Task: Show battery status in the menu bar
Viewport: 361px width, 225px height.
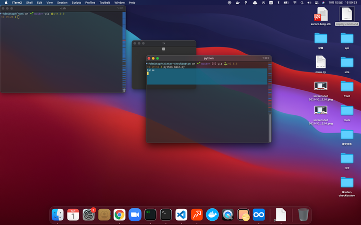Action: (286, 3)
